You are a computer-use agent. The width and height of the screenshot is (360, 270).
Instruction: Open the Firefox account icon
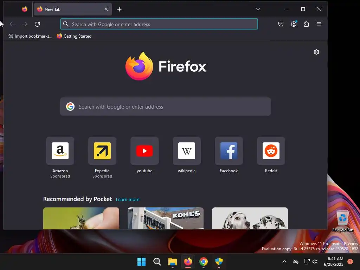294,24
